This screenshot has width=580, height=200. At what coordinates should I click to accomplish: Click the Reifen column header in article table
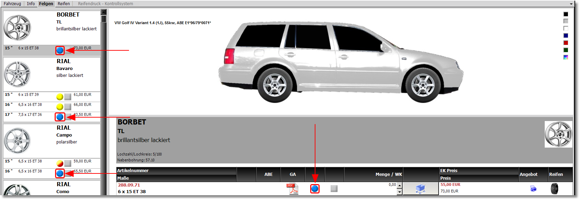point(560,174)
